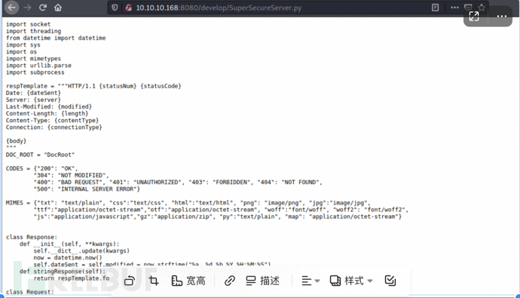520x298 pixels.
Task: Click the edit checkmark icon
Action: [390, 281]
